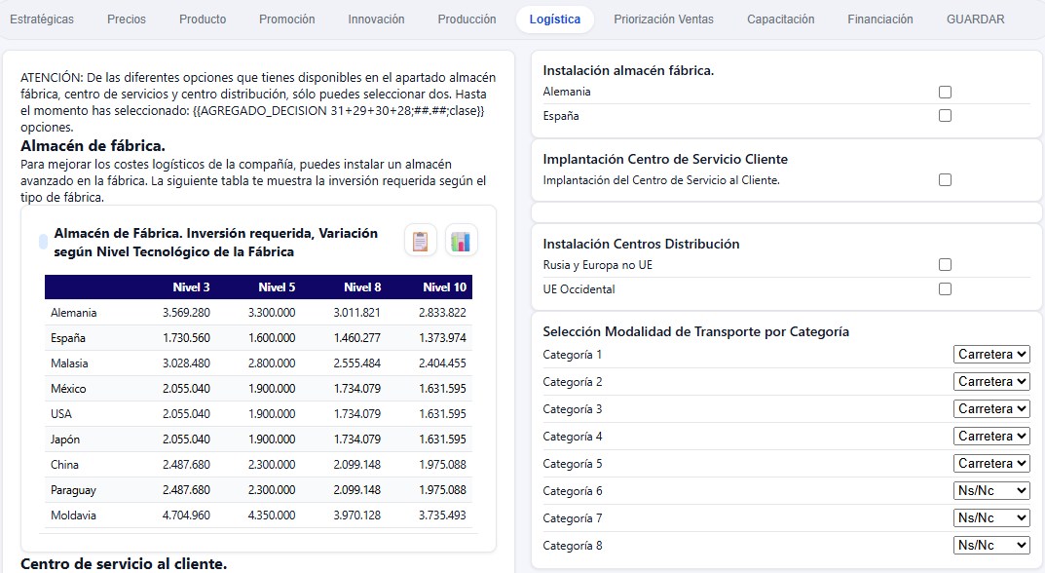Select the active Logística tab
This screenshot has height=573, width=1045.
coord(555,19)
